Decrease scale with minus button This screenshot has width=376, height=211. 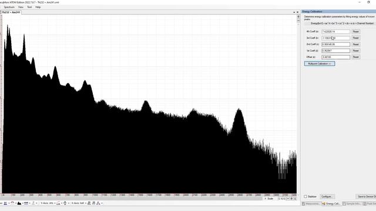(288, 199)
